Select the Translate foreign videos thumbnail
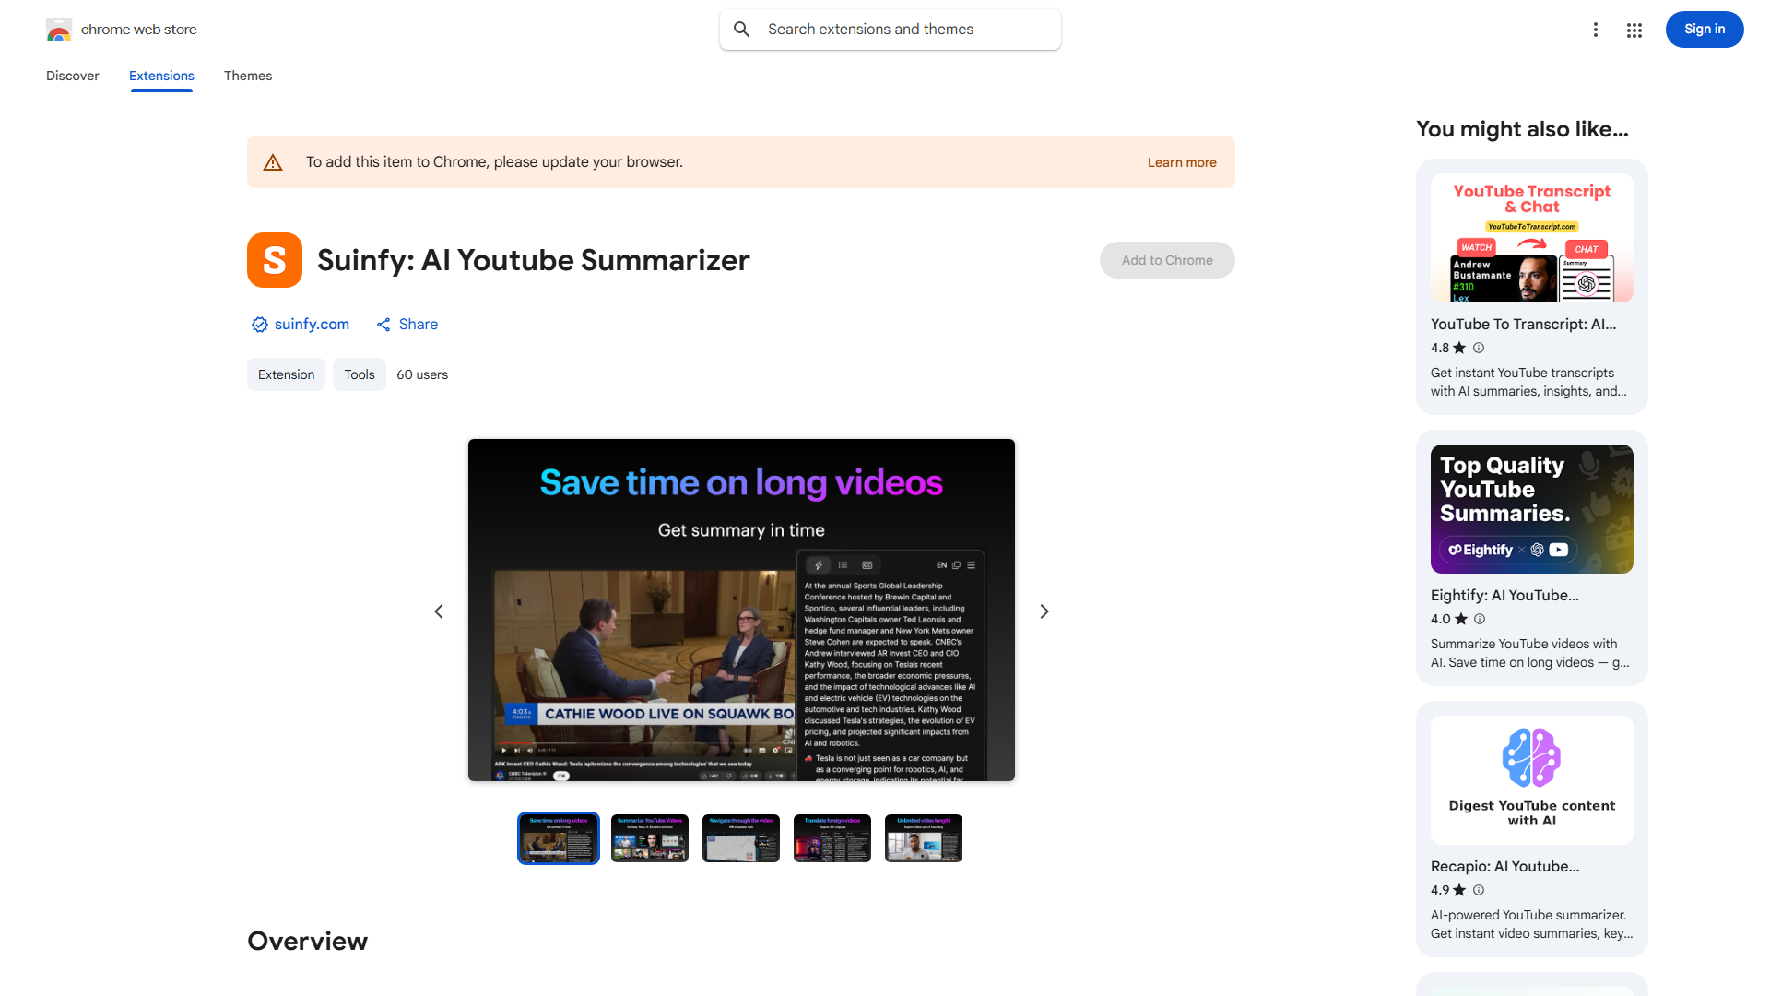 point(832,838)
